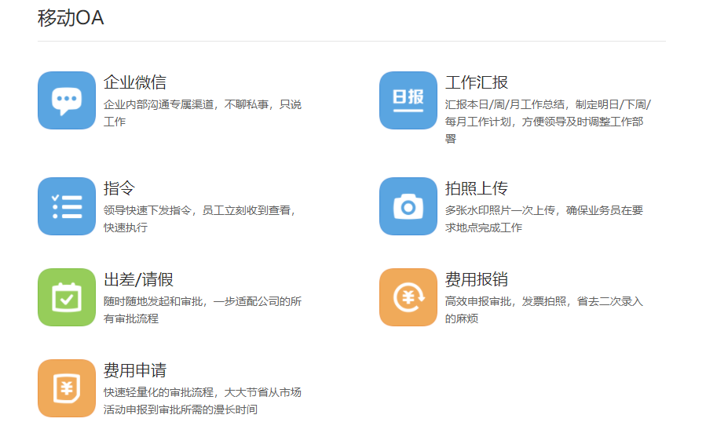Viewport: 706px width, 444px height.
Task: Click the 出差/请假 heading
Action: click(139, 279)
